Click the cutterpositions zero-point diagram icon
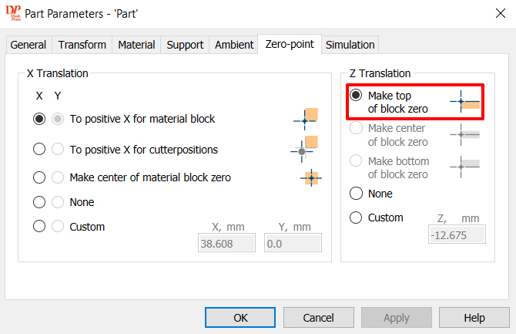This screenshot has width=516, height=334. click(304, 149)
